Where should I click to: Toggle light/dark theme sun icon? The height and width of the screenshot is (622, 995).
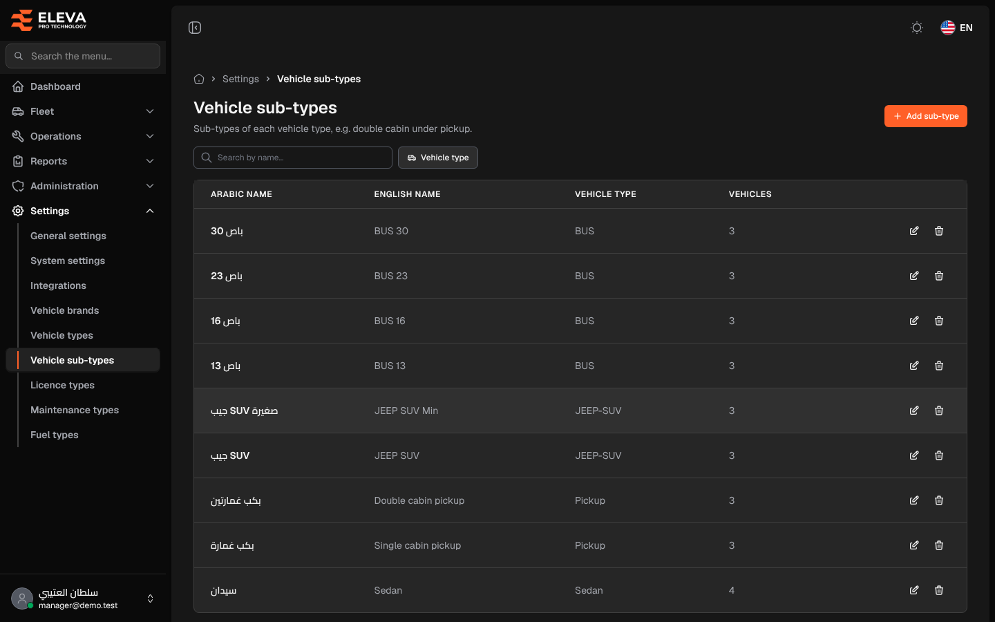[x=917, y=28]
